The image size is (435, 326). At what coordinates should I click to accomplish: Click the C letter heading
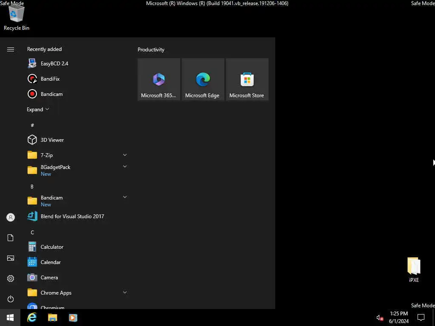pos(32,232)
